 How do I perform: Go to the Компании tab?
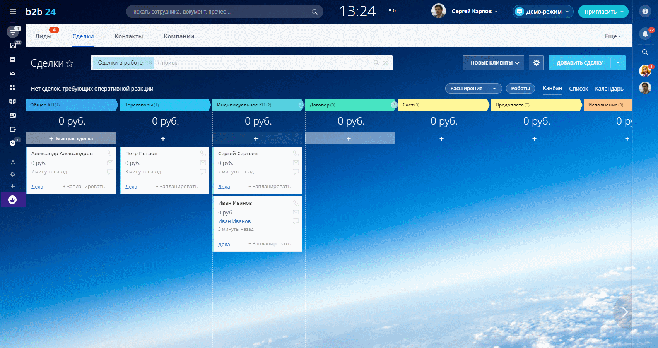179,36
